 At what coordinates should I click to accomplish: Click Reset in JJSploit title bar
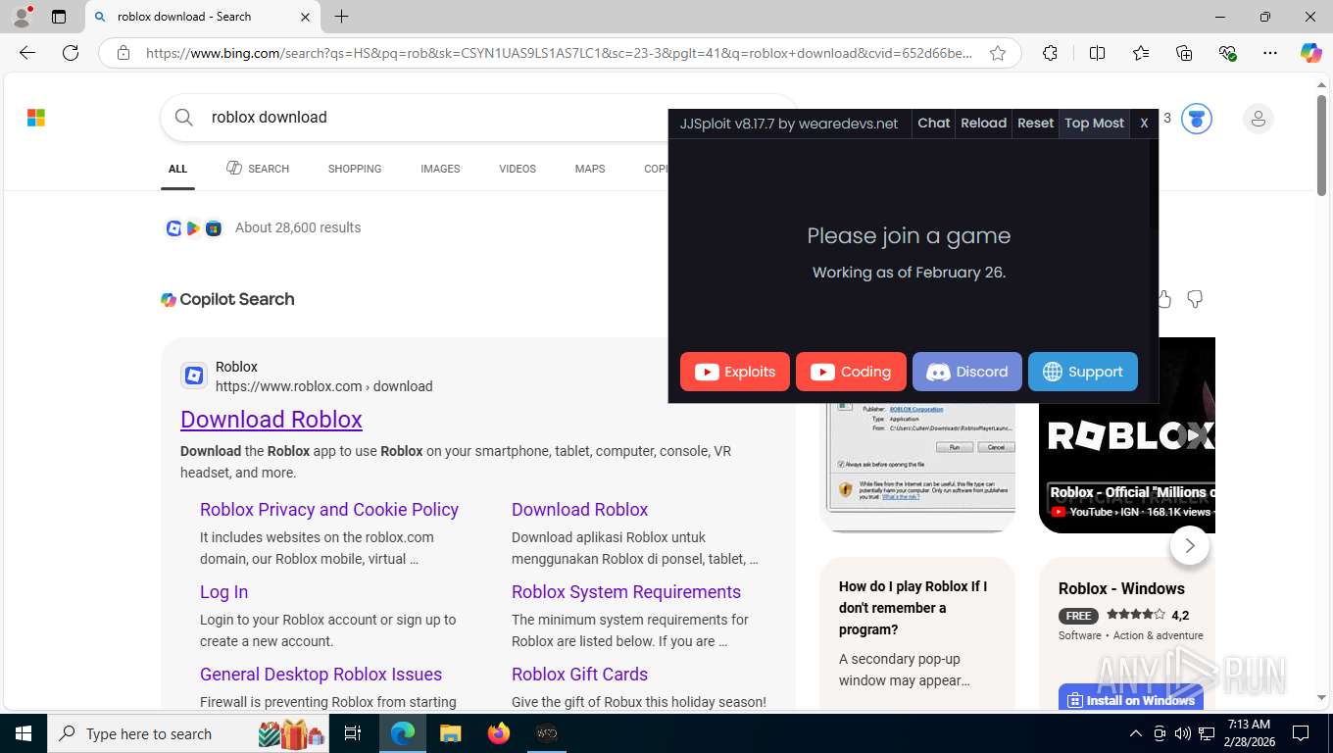coord(1035,123)
